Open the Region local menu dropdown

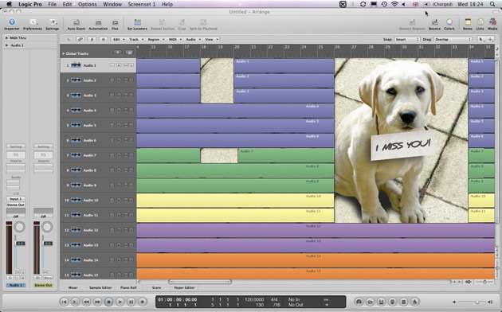tap(156, 39)
